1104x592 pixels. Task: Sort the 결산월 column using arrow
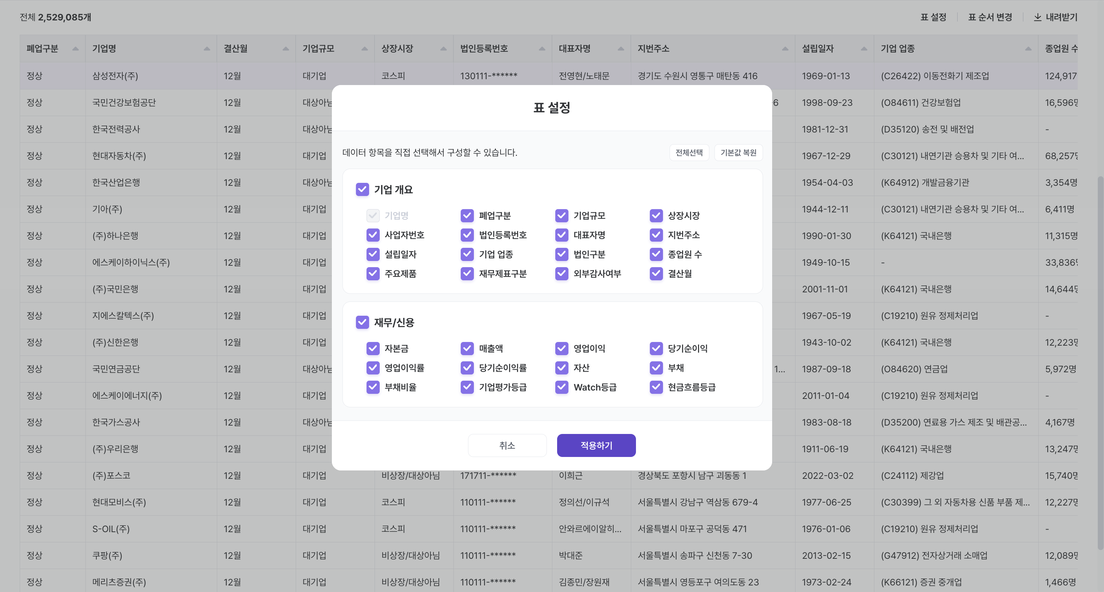coord(285,49)
